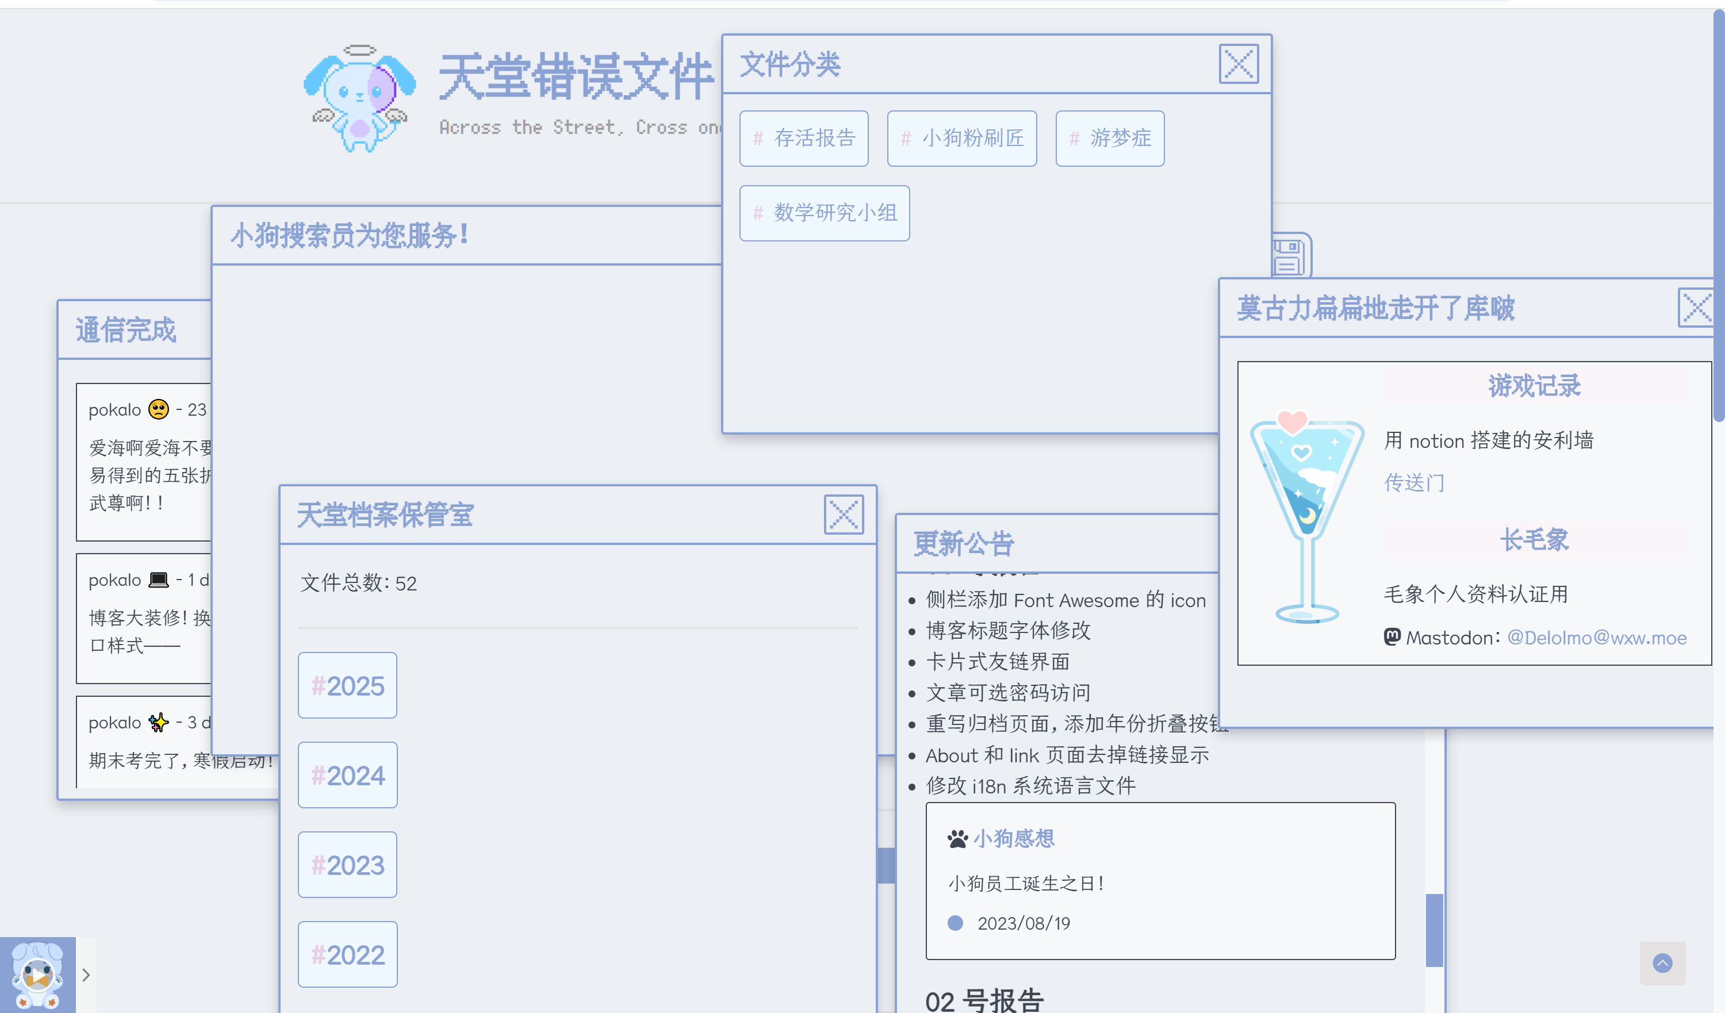Close the 莫古力扁扁地走开了库啵 window
The image size is (1725, 1013).
click(x=1696, y=308)
